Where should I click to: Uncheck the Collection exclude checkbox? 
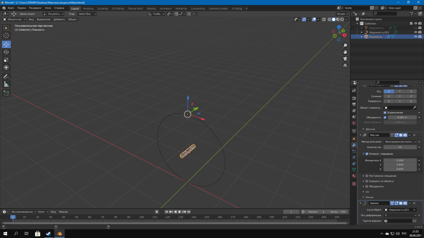(x=411, y=23)
